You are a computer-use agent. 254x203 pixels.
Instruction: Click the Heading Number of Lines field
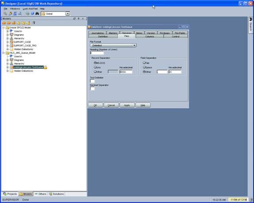(x=97, y=53)
